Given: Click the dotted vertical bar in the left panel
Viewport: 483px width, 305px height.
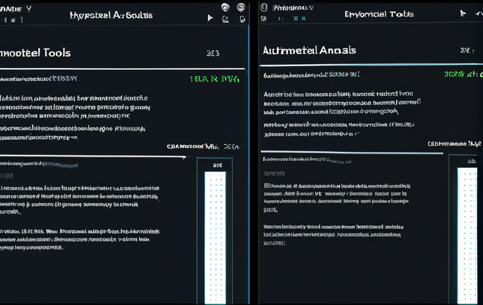Looking at the screenshot, I should tap(215, 238).
